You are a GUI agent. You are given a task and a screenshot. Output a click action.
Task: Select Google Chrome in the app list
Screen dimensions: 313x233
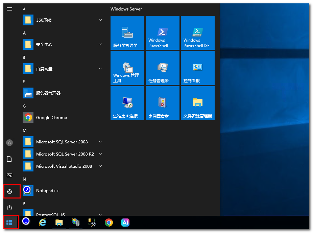(x=51, y=118)
